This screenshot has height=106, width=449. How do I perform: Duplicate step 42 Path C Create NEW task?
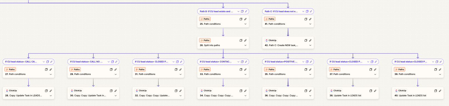[306, 41]
